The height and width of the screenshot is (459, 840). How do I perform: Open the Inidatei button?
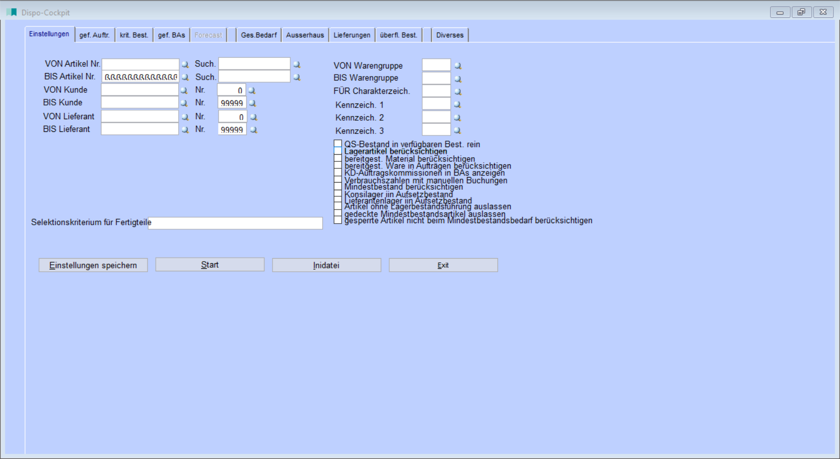click(326, 265)
